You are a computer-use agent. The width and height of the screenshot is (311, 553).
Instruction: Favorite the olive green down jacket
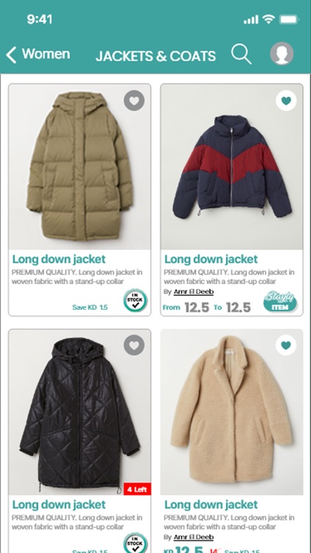134,100
